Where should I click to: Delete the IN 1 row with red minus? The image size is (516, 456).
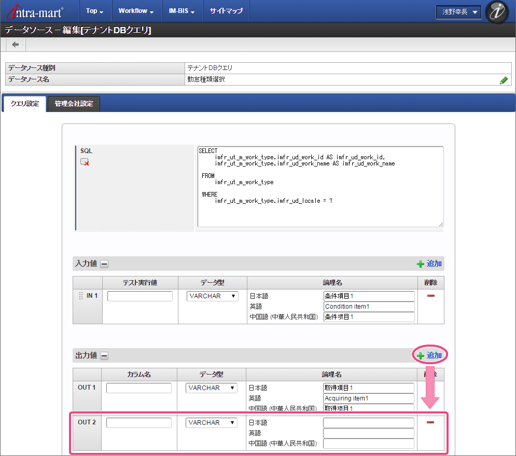(430, 296)
